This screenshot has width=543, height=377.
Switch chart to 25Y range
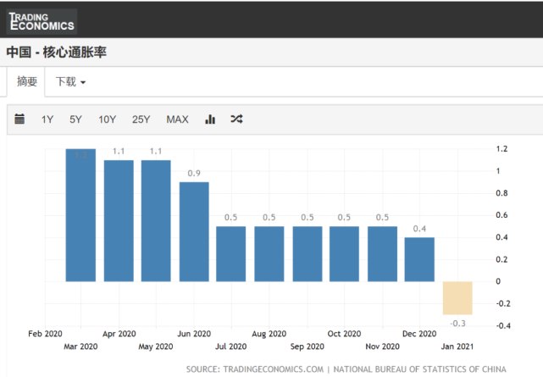(x=141, y=119)
